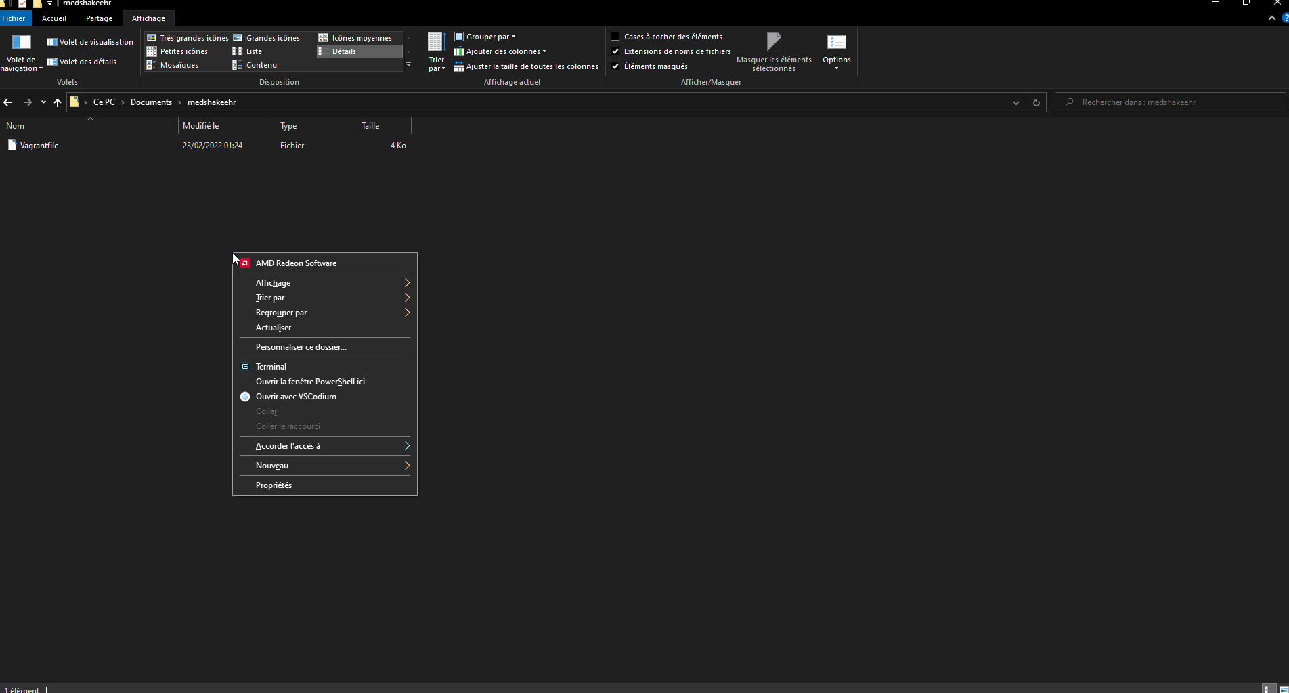Expand the Affichage context submenu
The image size is (1289, 693).
(325, 283)
